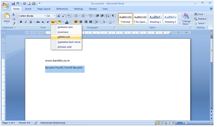217x127 pixels.
Task: Apply superscript formatting
Action: (48, 22)
